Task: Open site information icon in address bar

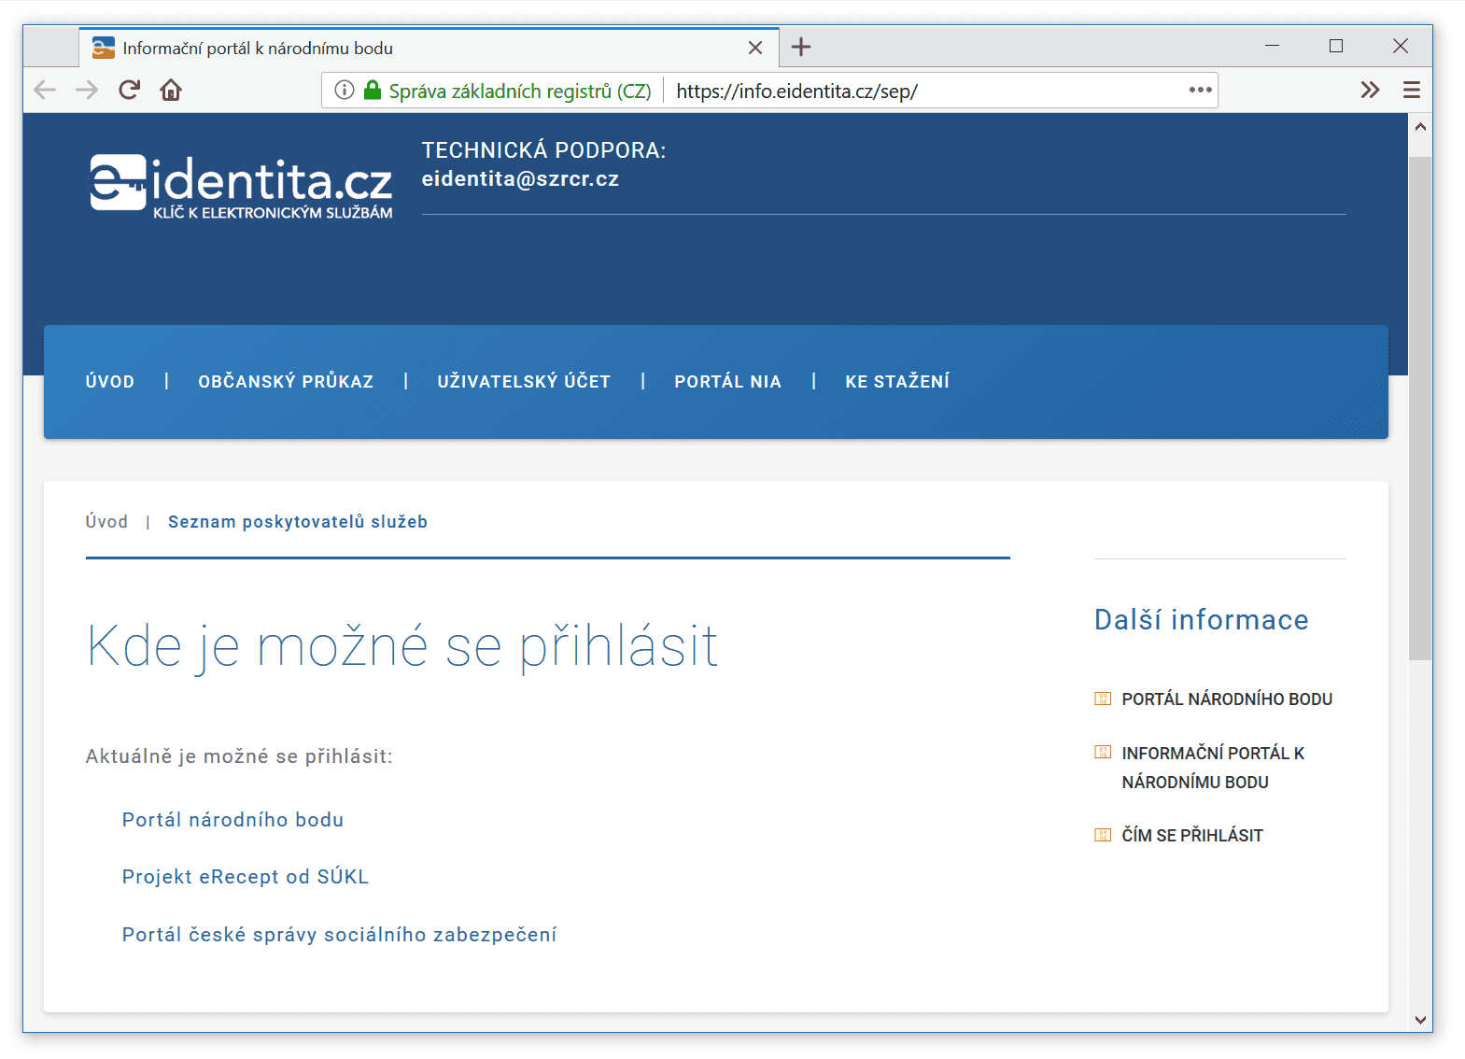Action: (x=345, y=91)
